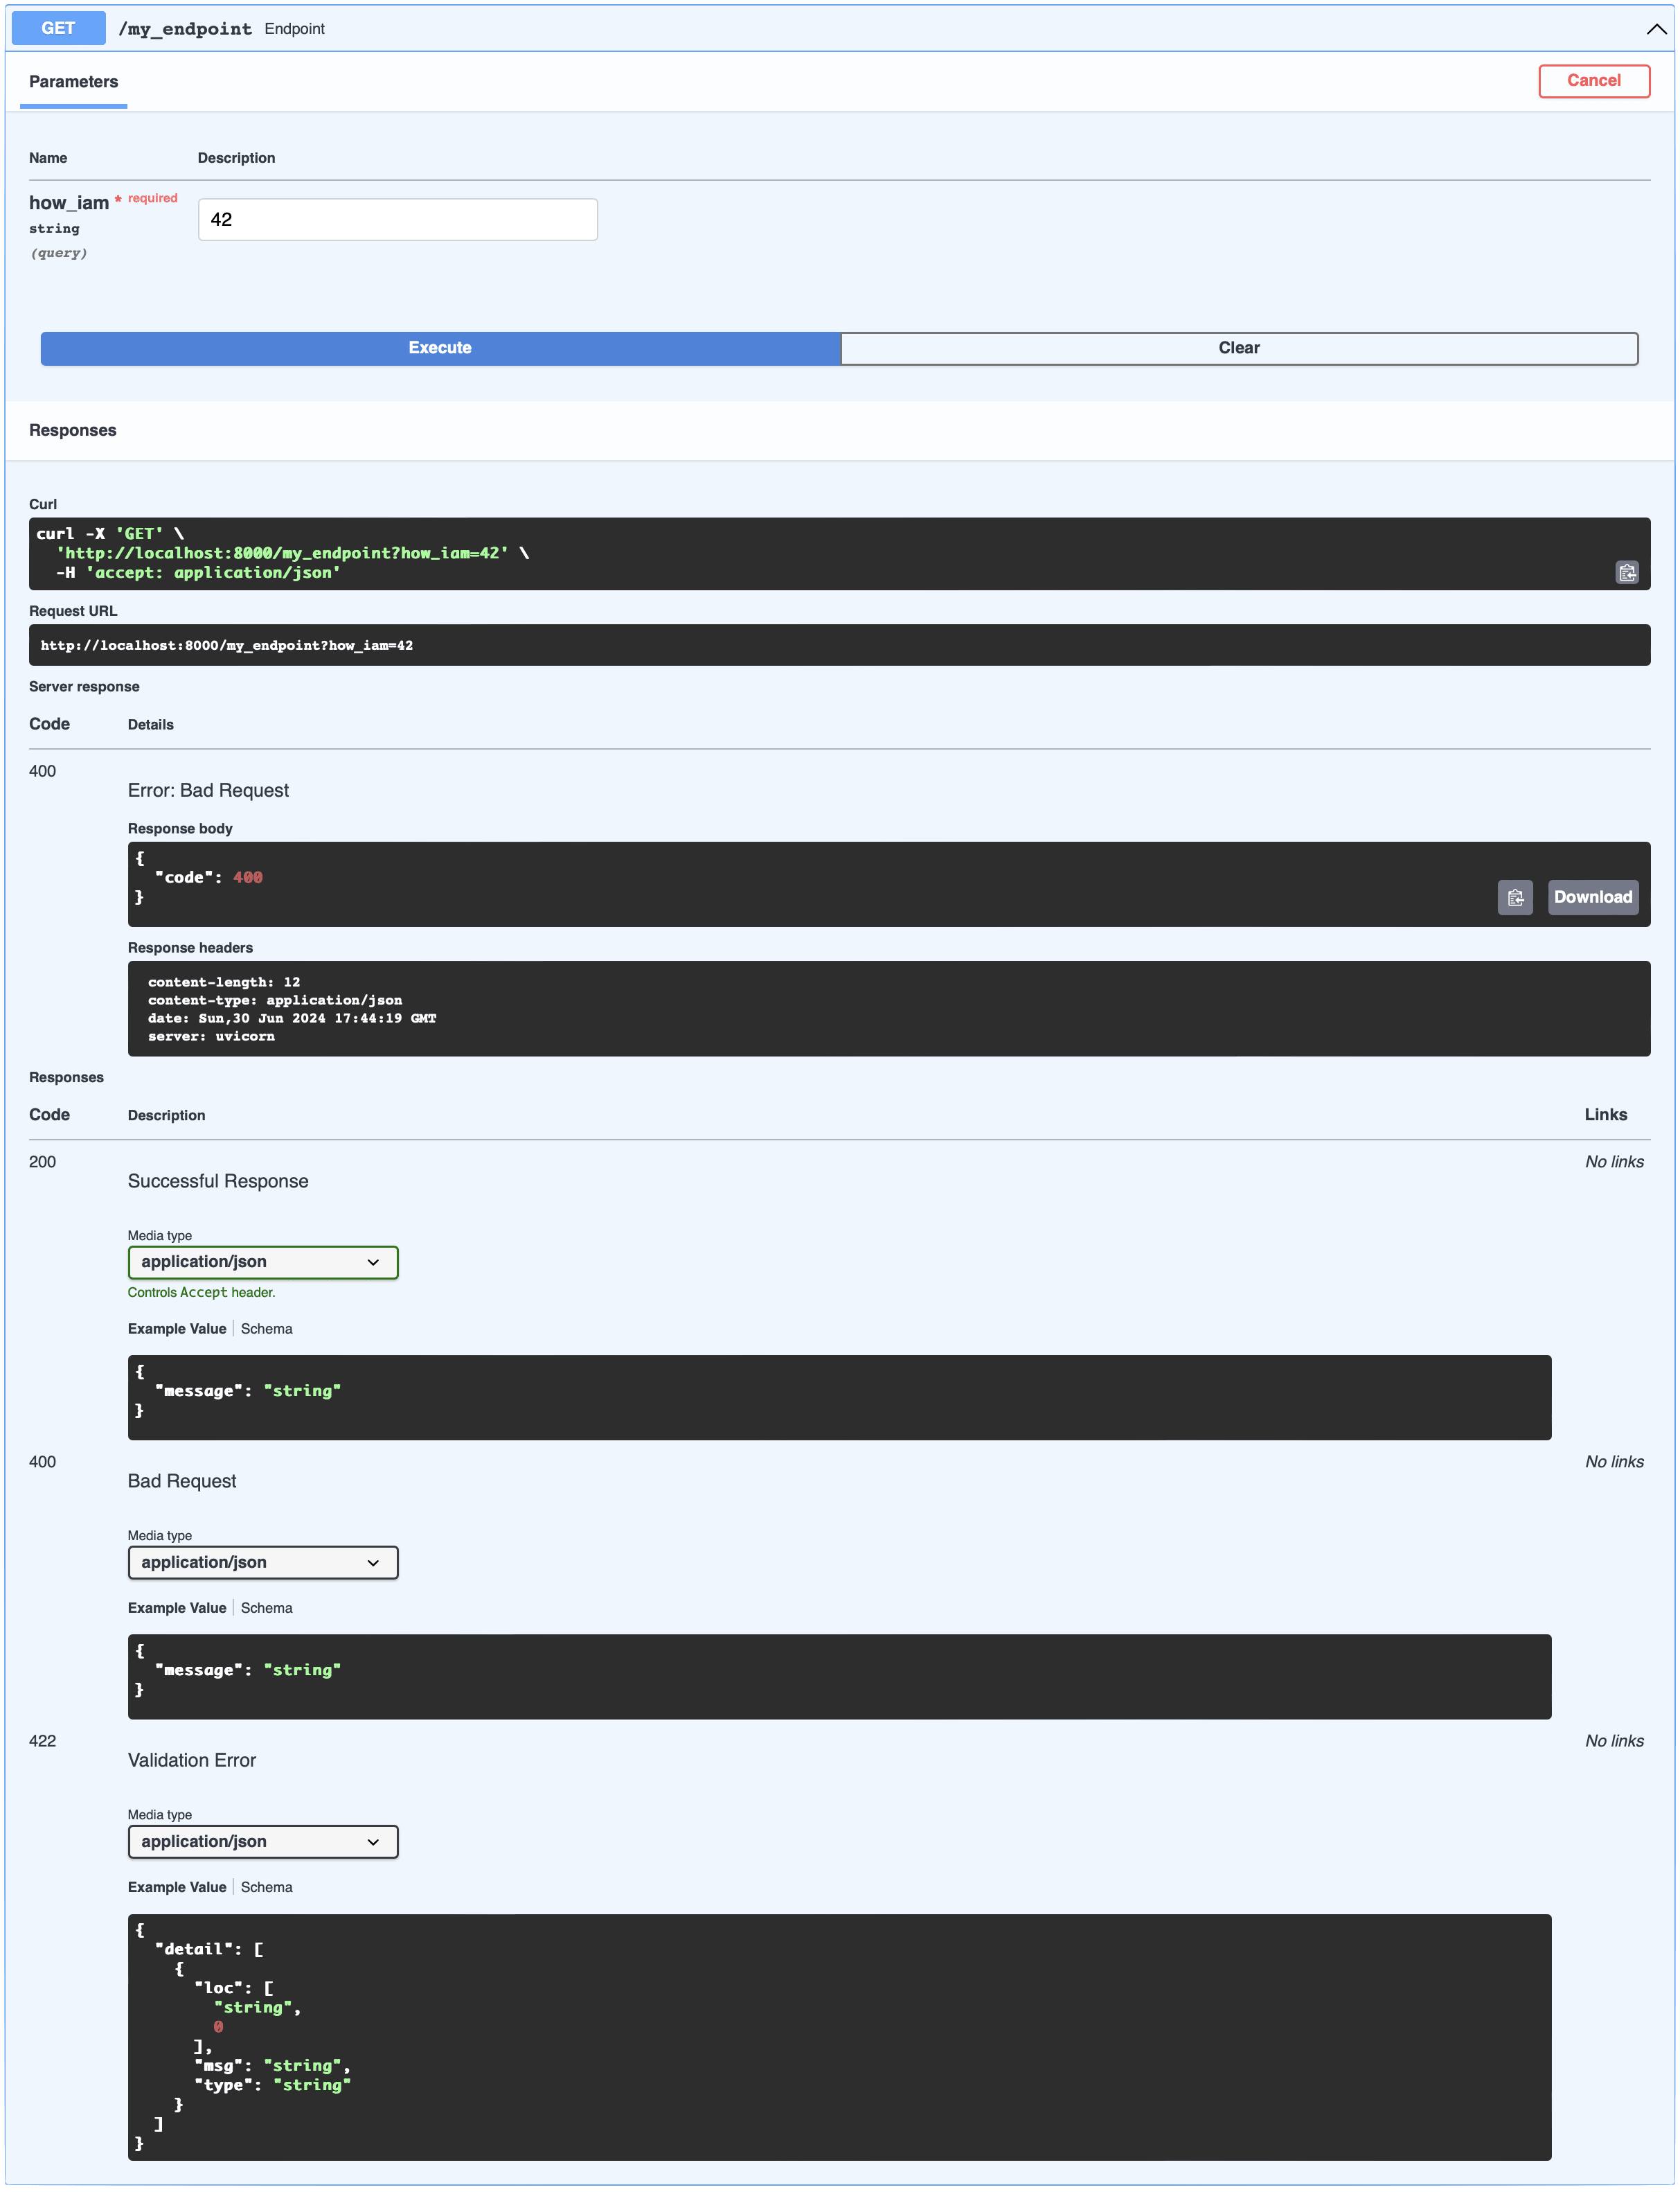Copy the curl command to clipboard
Image resolution: width=1680 pixels, height=2192 pixels.
(x=1626, y=572)
